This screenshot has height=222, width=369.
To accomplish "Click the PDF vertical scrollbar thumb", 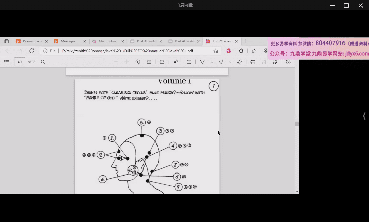I will pyautogui.click(x=297, y=124).
